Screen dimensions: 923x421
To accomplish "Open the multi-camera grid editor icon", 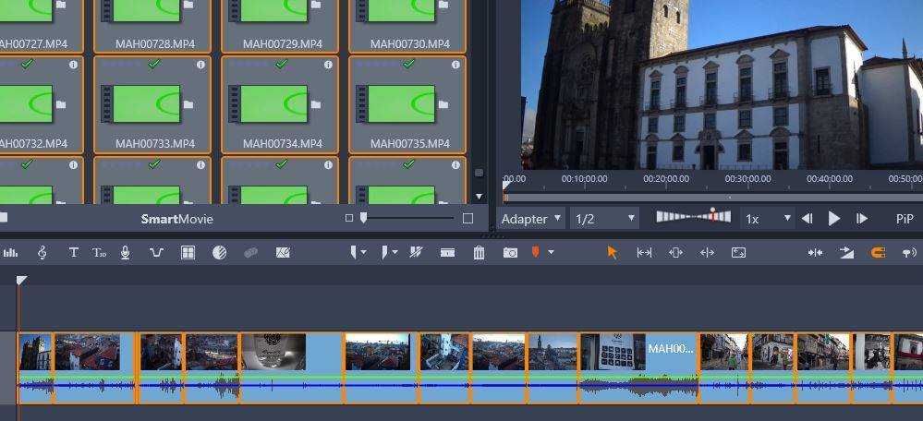I will pyautogui.click(x=188, y=252).
